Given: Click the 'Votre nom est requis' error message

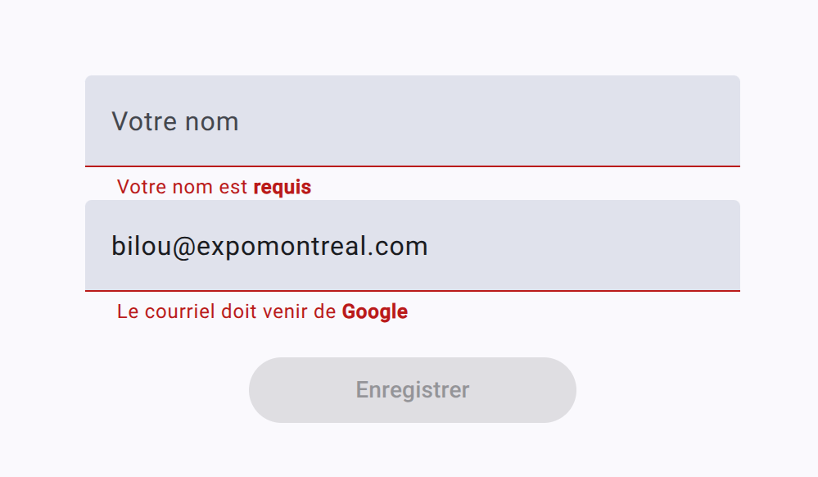Looking at the screenshot, I should pos(214,187).
